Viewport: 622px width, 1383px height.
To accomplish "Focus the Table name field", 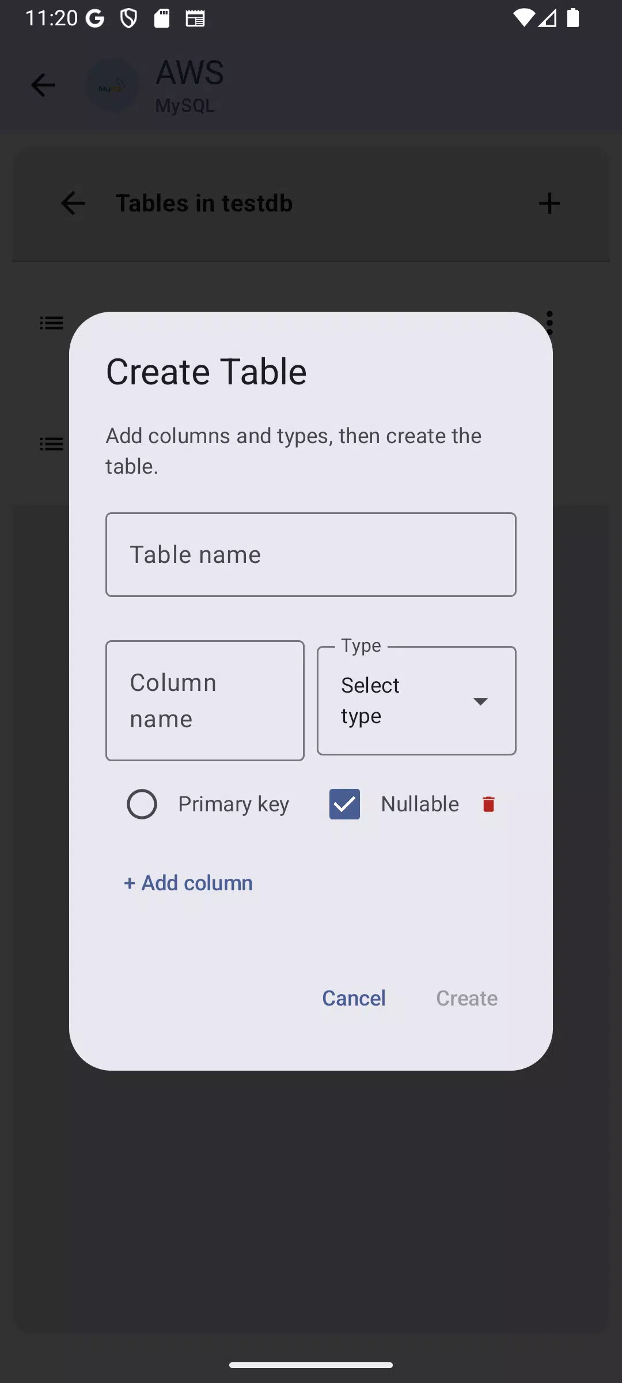I will click(311, 554).
